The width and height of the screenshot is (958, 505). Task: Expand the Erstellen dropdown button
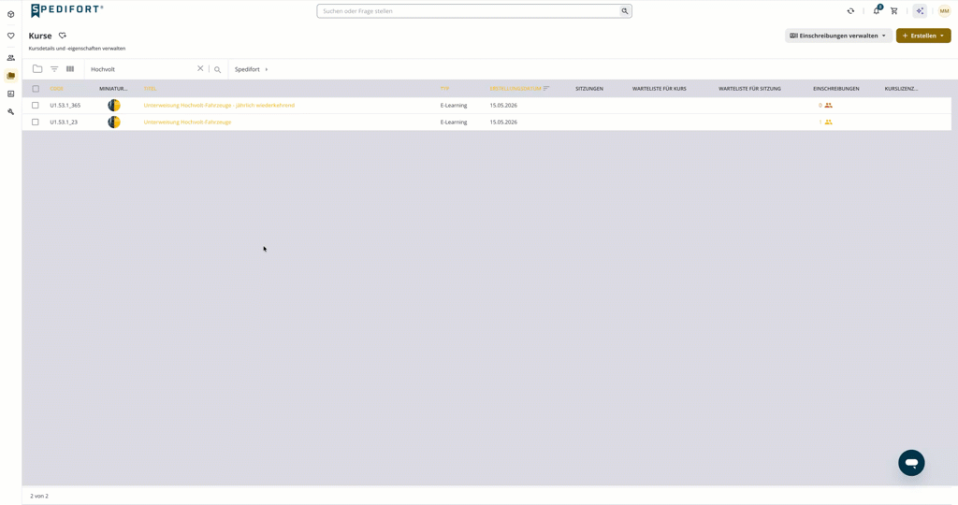pyautogui.click(x=923, y=36)
